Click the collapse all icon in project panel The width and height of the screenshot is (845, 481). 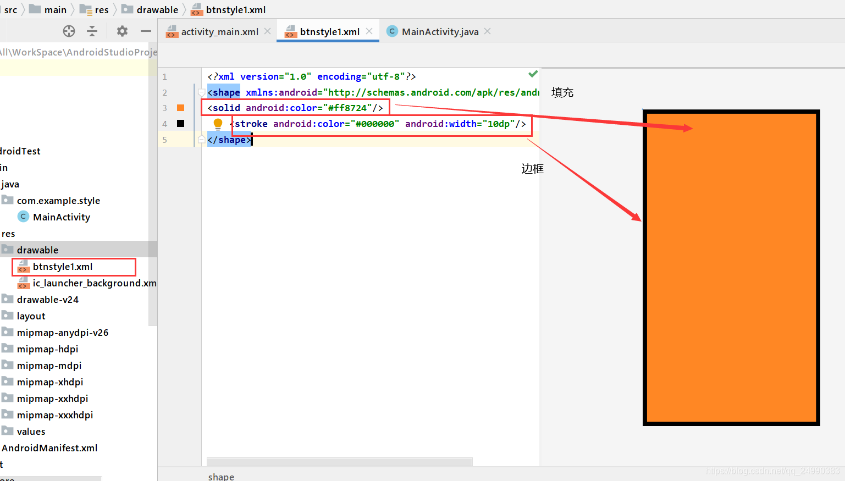[92, 31]
